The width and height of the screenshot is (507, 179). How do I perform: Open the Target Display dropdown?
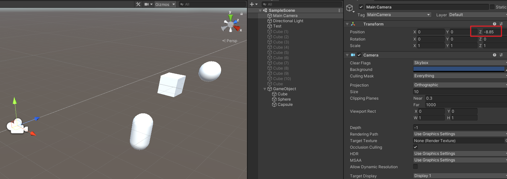click(460, 176)
